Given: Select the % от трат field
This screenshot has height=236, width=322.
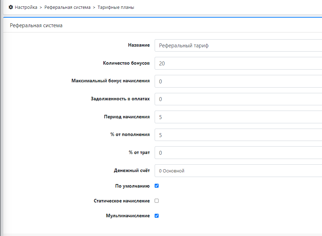Looking at the screenshot, I should tap(238, 153).
